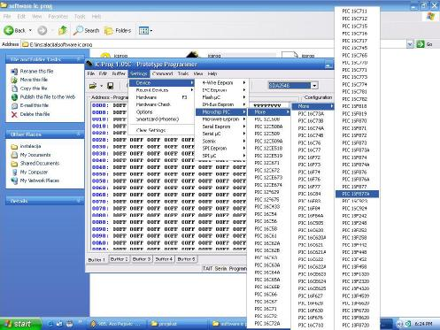
Task: Expand the SPI Eeprom submenu
Action: pyautogui.click(x=221, y=149)
